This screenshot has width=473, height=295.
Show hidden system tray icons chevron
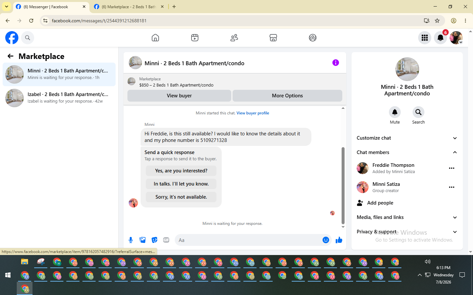(x=419, y=275)
